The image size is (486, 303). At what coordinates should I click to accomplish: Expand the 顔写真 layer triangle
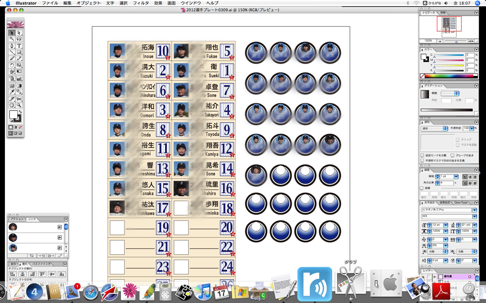(435, 277)
